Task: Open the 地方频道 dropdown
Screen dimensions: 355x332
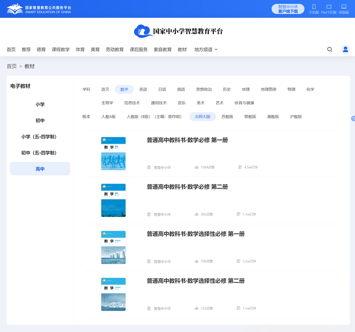Action: (x=204, y=50)
